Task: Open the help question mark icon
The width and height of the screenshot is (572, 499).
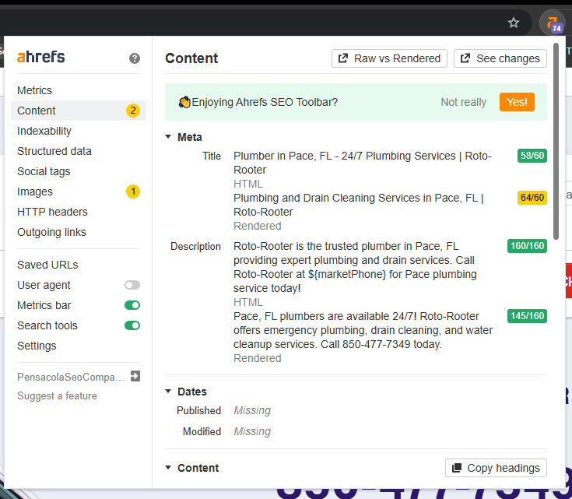Action: point(134,58)
